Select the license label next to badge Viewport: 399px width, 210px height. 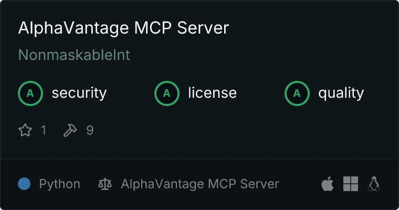coord(213,92)
